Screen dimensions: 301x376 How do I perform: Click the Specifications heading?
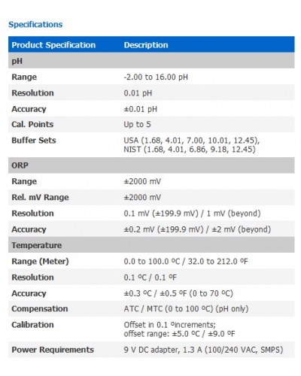coord(35,24)
